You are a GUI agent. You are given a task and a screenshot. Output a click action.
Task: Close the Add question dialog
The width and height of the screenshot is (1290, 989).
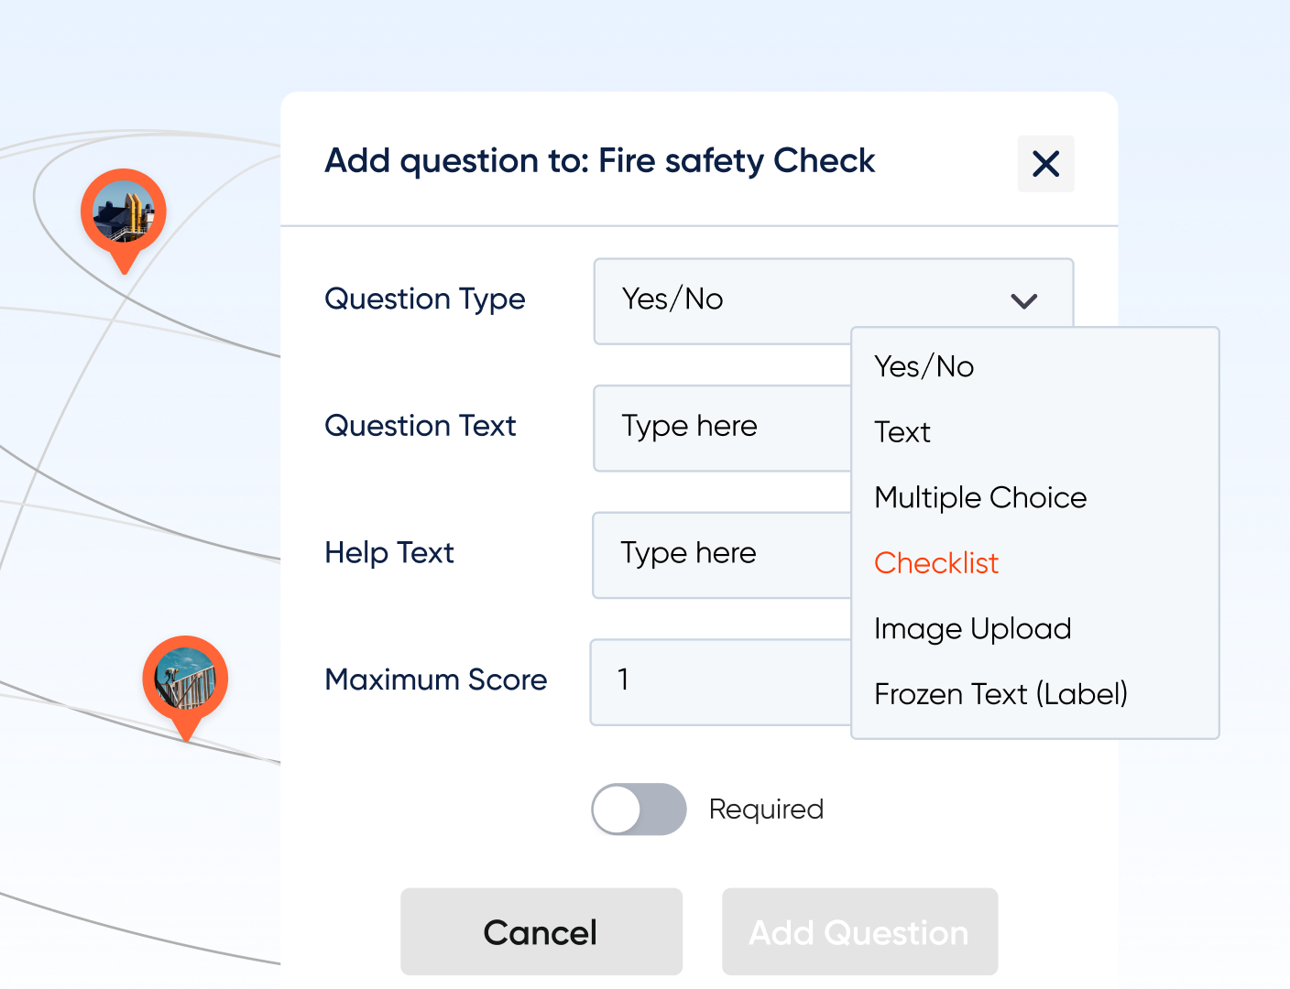[1045, 164]
